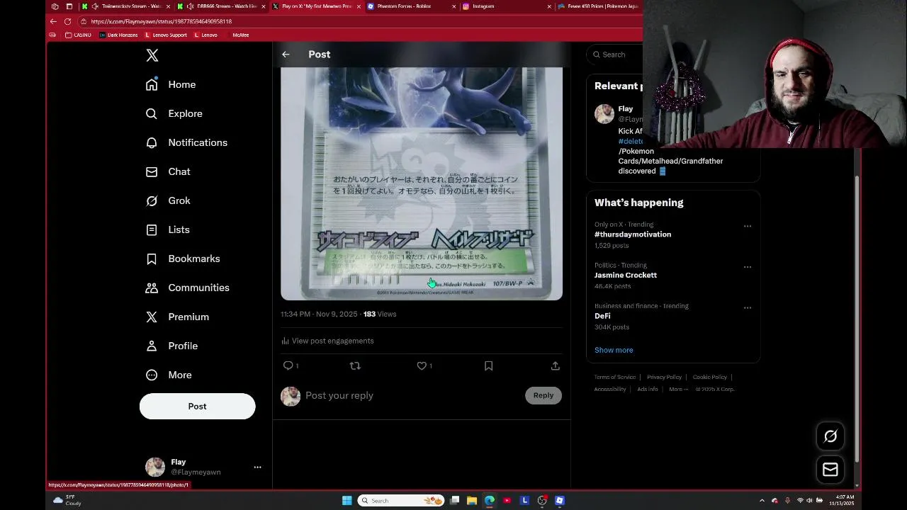Open Notifications from the bell icon
The width and height of the screenshot is (907, 510).
(x=186, y=142)
